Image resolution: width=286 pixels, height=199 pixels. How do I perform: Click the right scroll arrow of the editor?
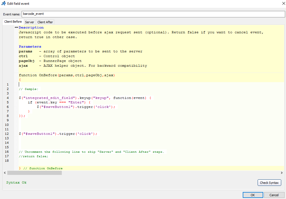tap(282, 173)
